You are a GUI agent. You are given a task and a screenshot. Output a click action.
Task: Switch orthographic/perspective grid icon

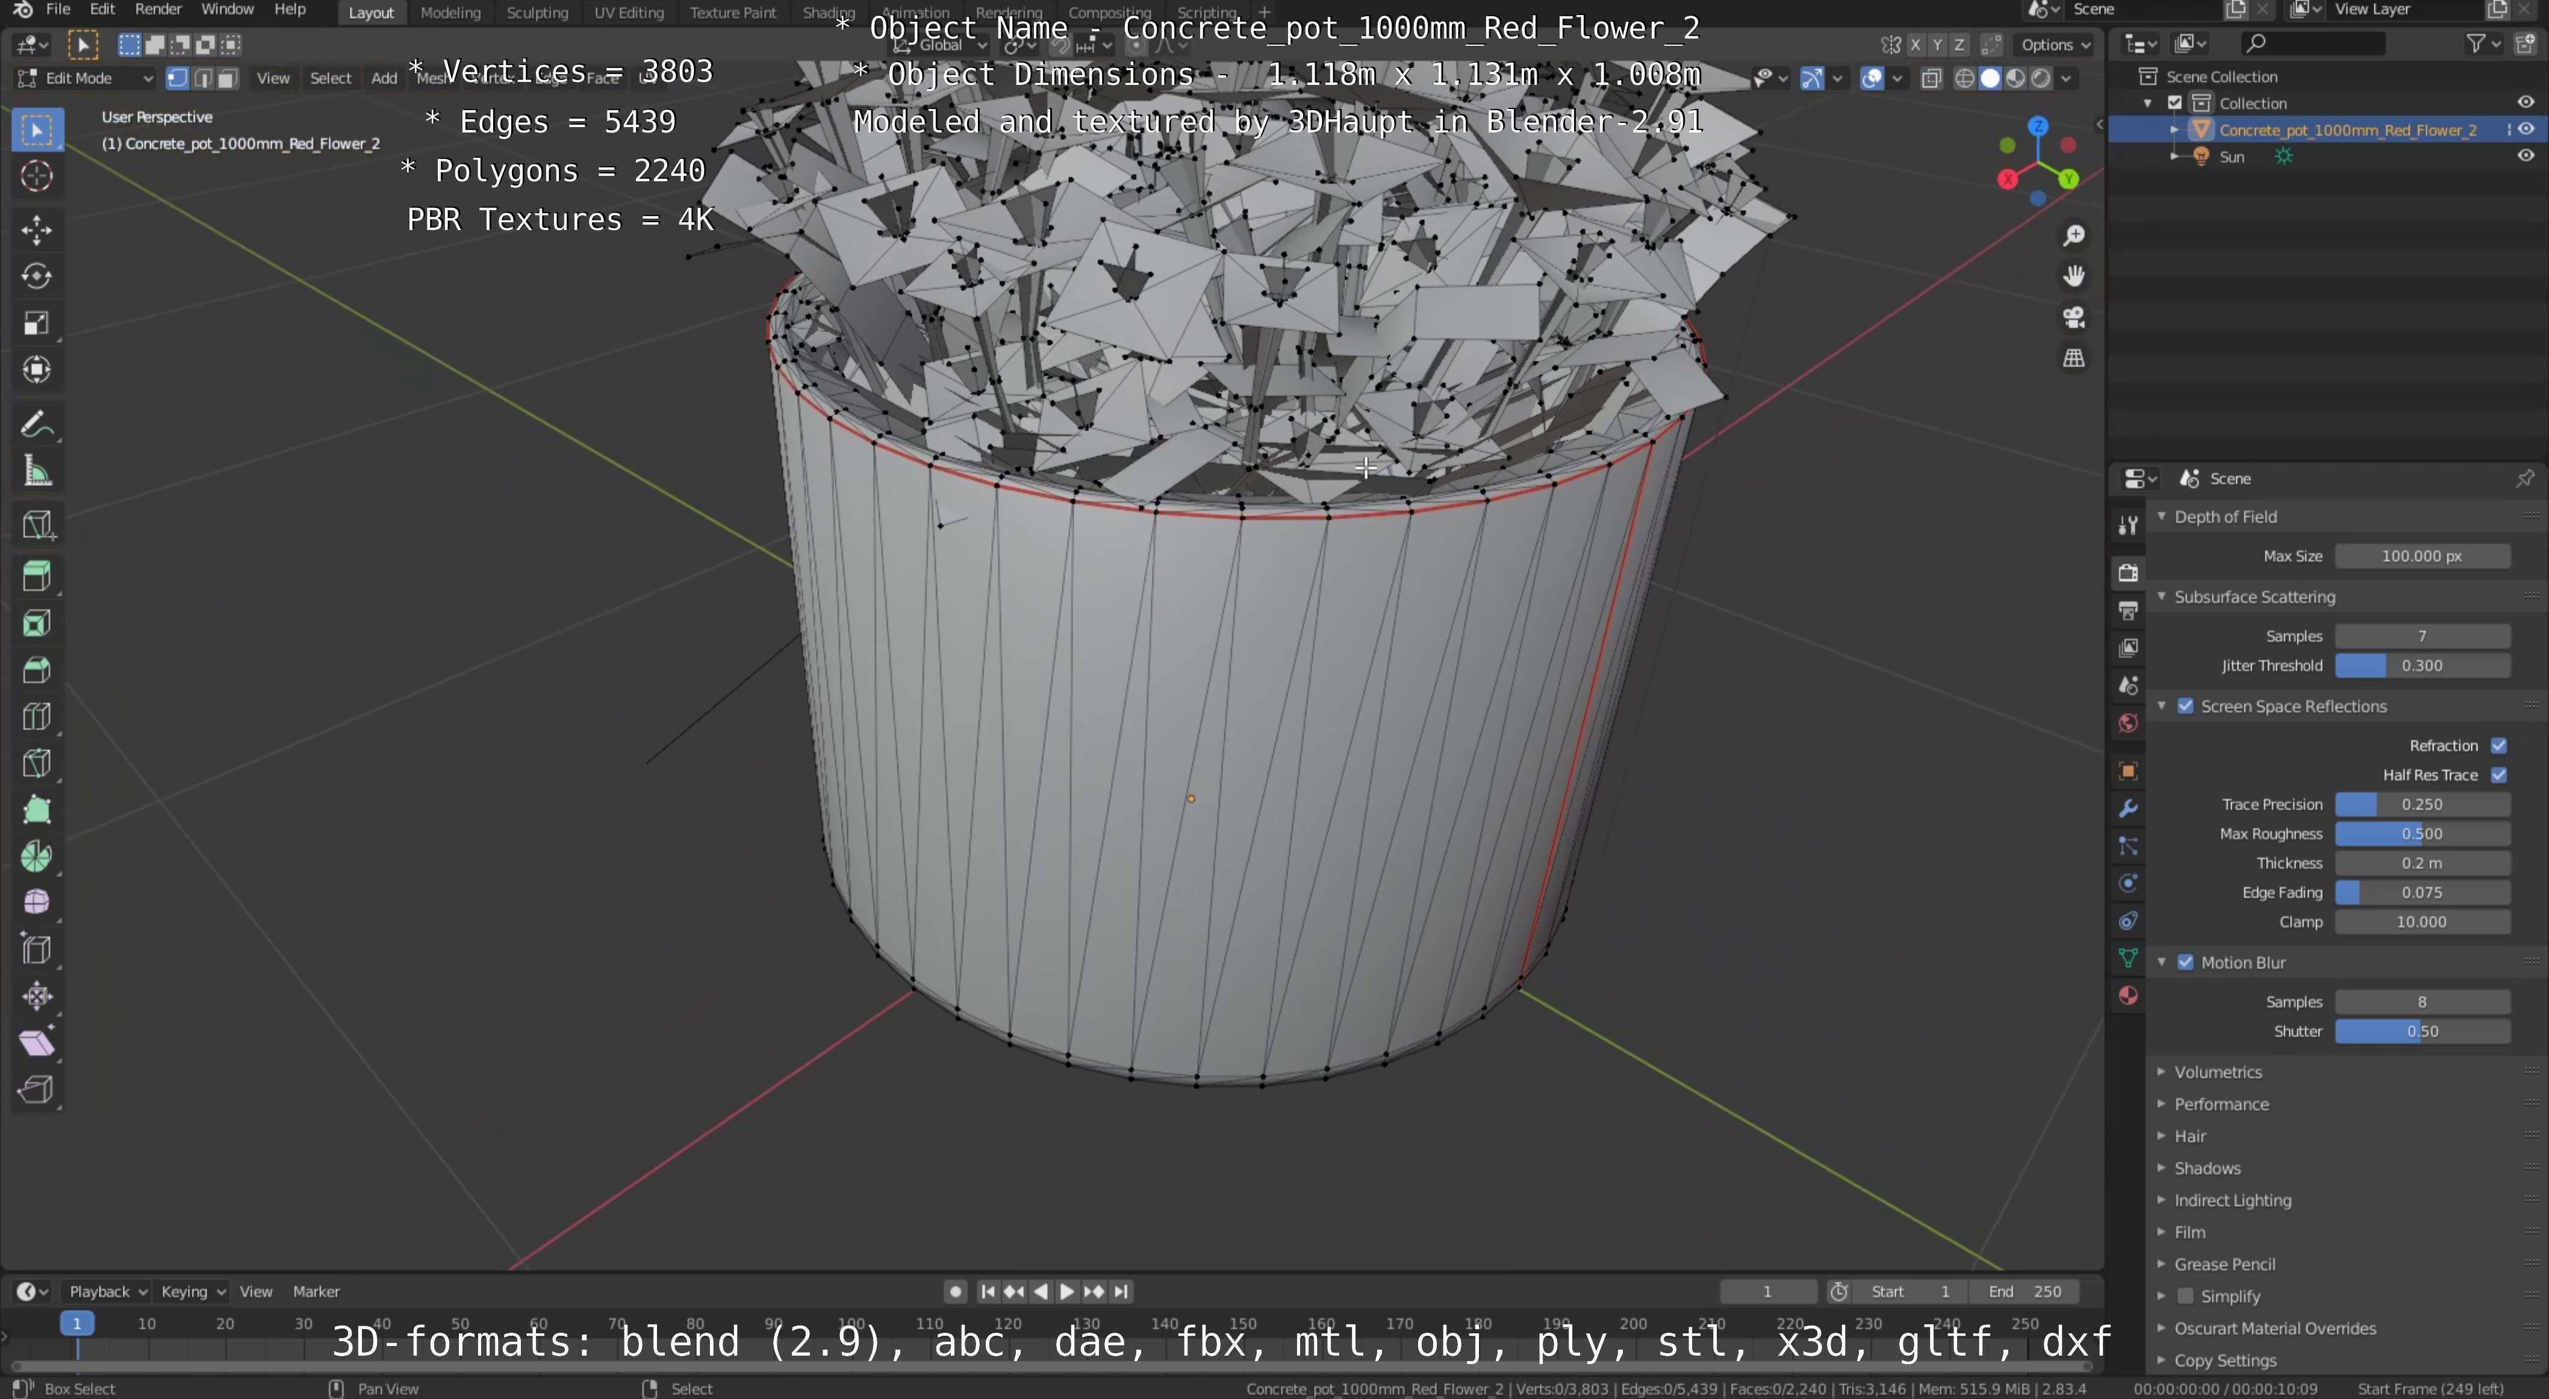pos(2074,358)
